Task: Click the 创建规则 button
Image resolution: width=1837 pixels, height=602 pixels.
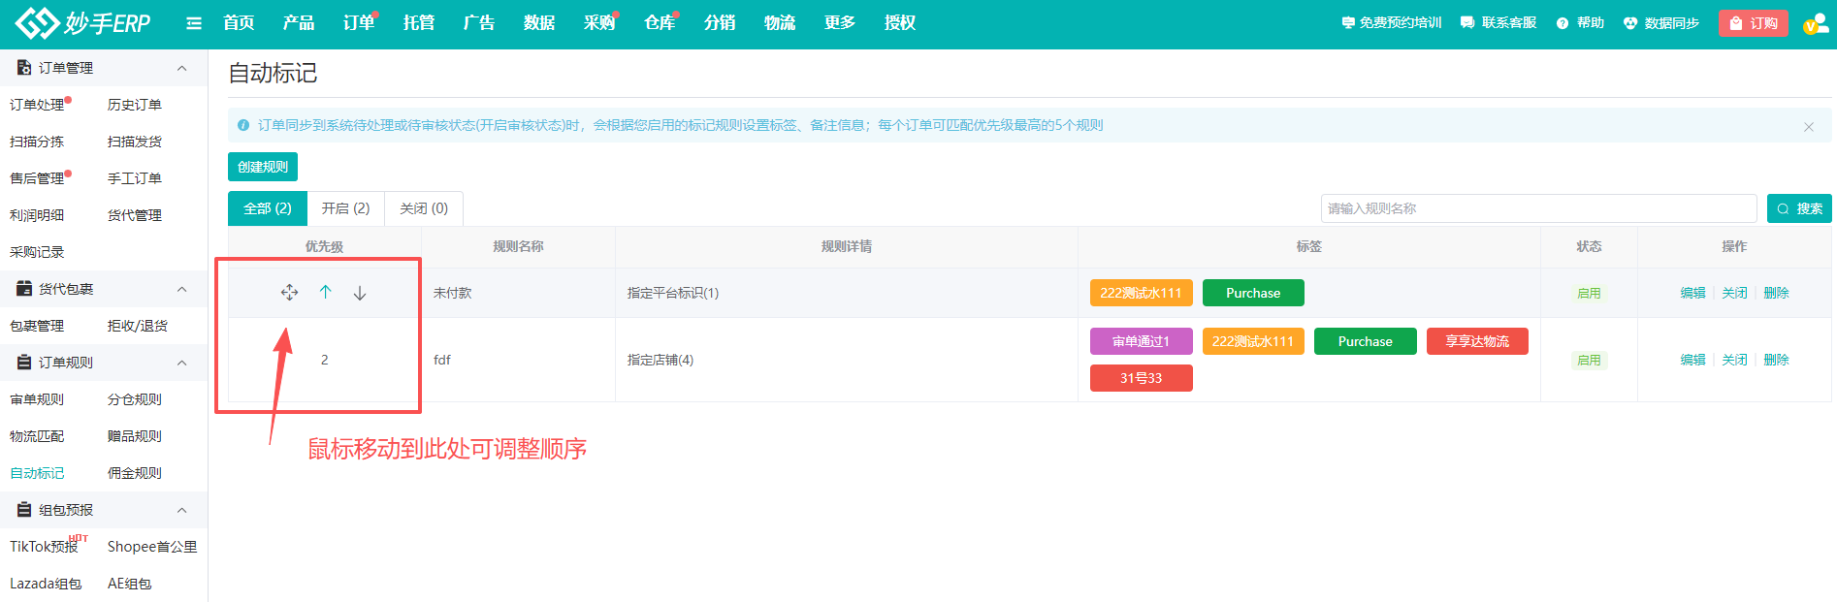Action: (263, 167)
